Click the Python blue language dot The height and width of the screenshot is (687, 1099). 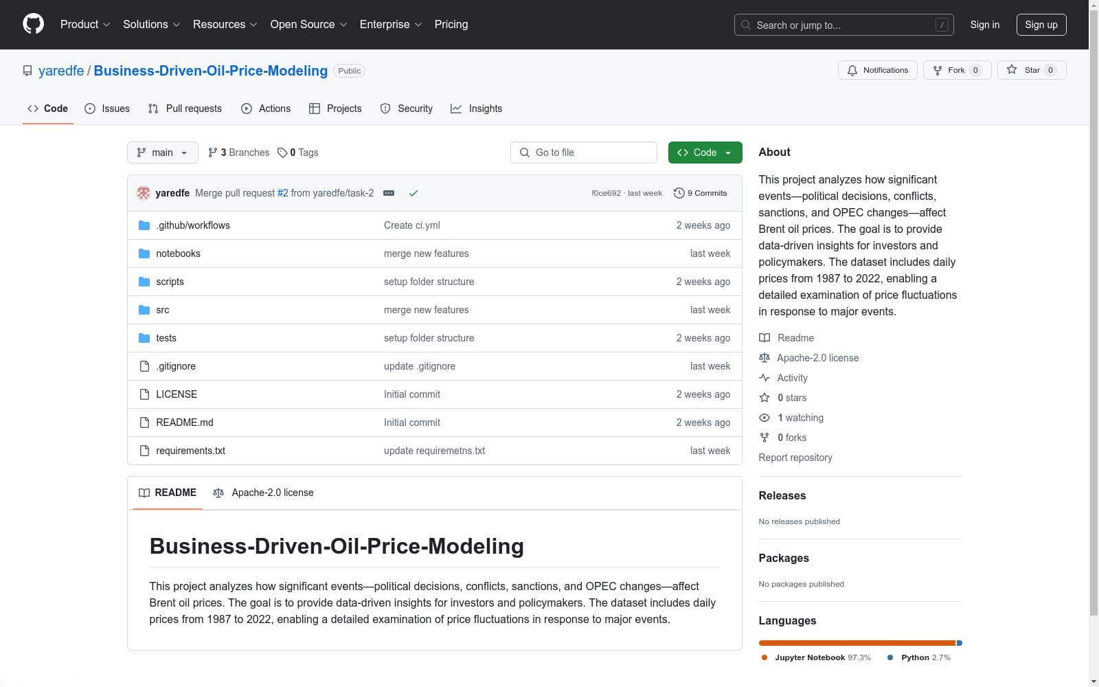(x=890, y=657)
